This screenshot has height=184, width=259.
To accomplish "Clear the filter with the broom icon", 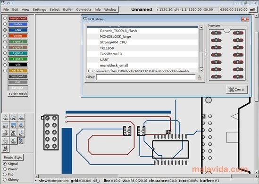I will click(200, 77).
